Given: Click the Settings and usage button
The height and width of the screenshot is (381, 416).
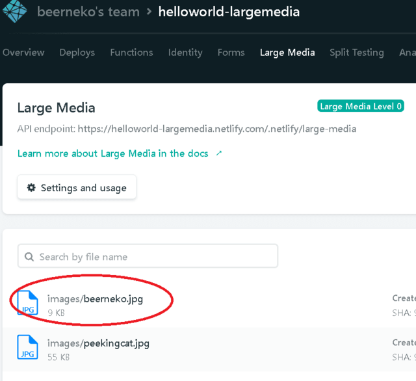Looking at the screenshot, I should 77,188.
